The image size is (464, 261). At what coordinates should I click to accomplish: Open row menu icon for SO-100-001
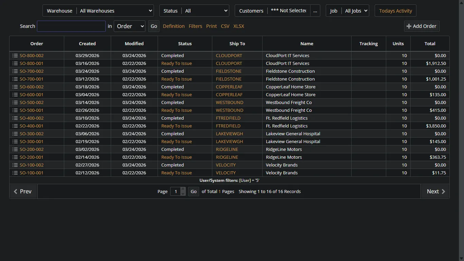(15, 173)
